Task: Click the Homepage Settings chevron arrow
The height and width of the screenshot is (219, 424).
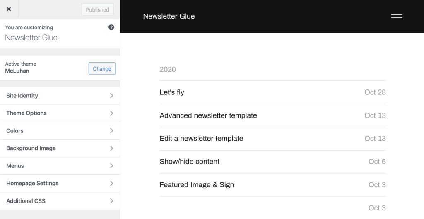Action: [x=111, y=183]
